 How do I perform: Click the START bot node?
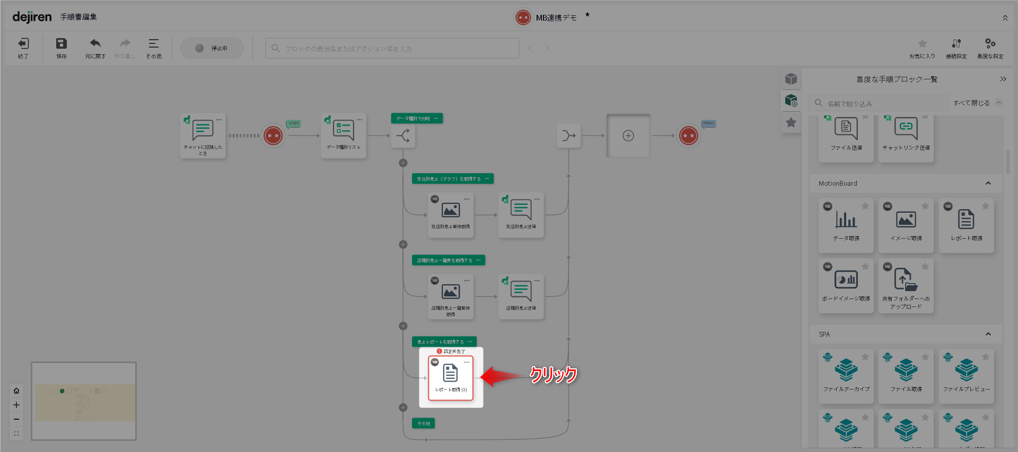click(274, 136)
